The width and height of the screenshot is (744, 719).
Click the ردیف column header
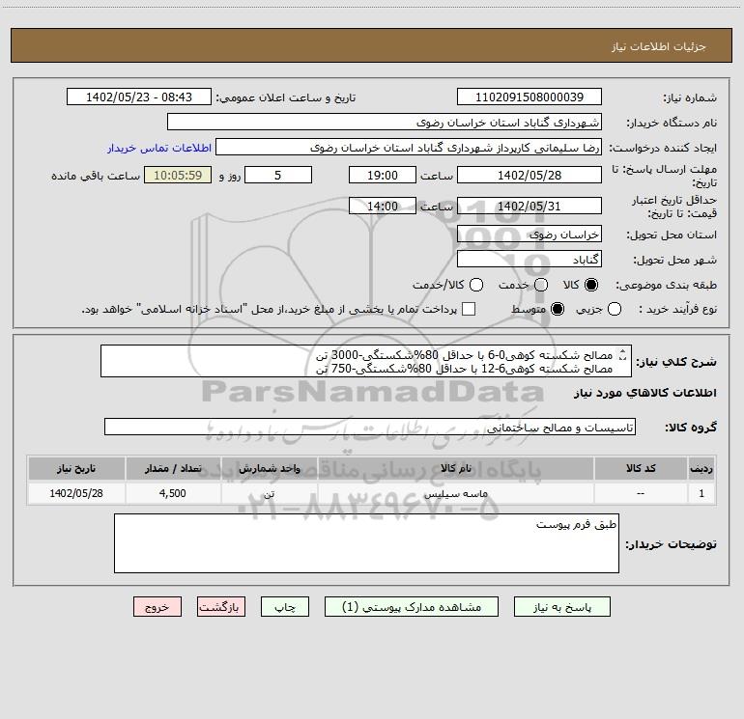click(701, 468)
